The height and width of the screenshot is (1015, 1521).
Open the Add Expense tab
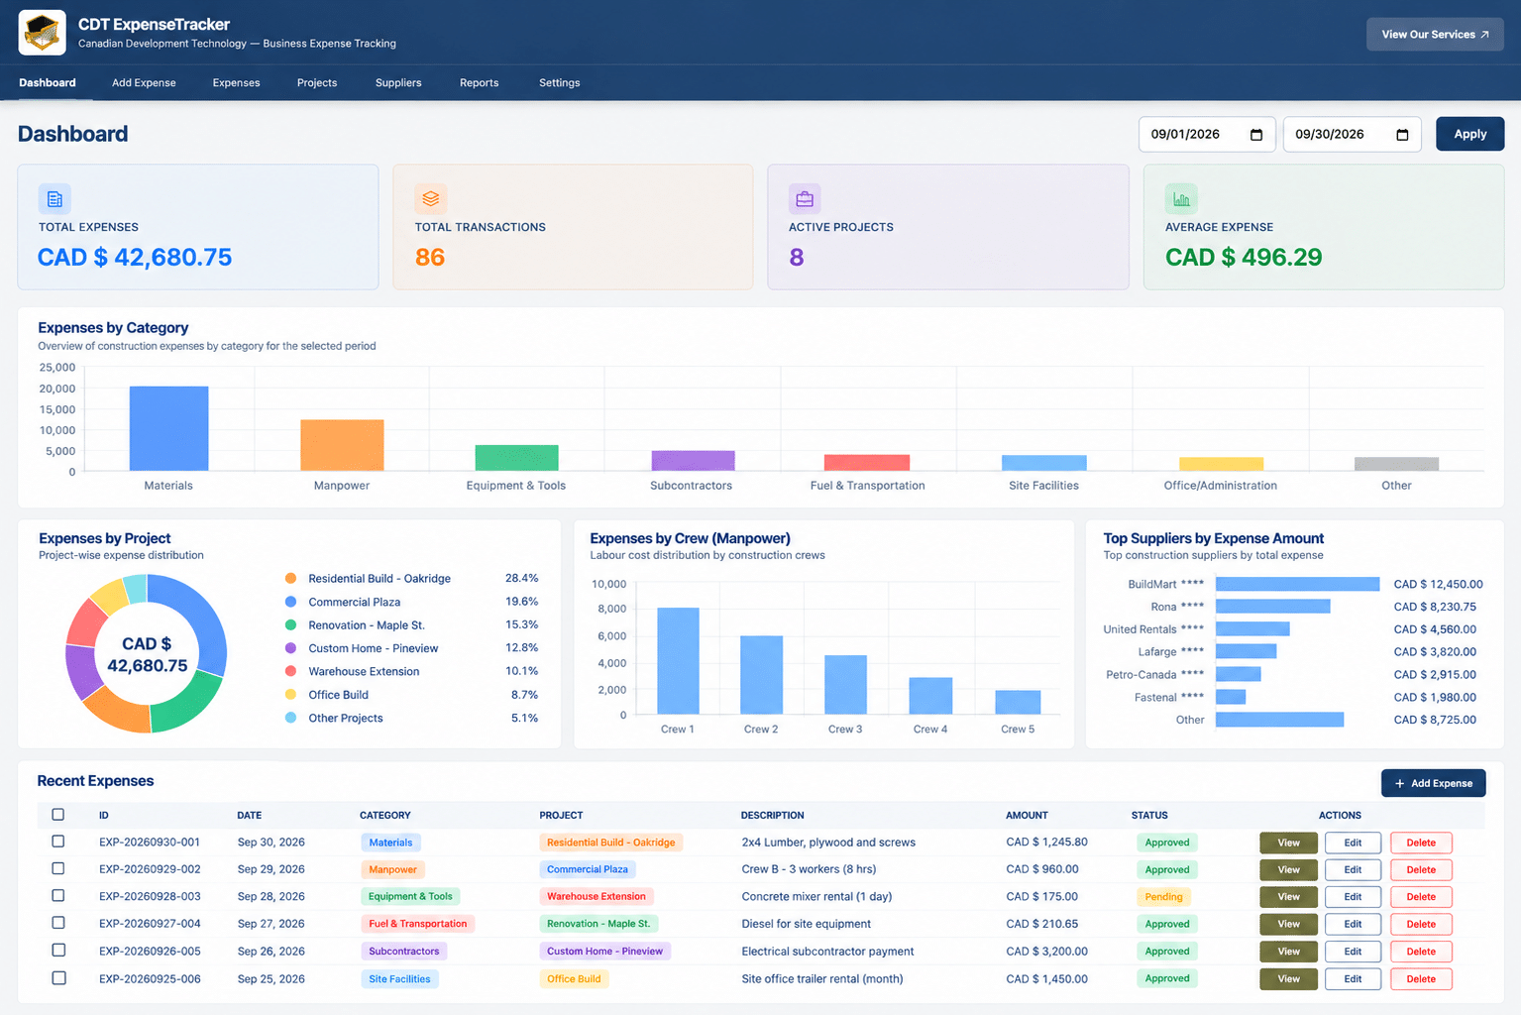click(144, 83)
